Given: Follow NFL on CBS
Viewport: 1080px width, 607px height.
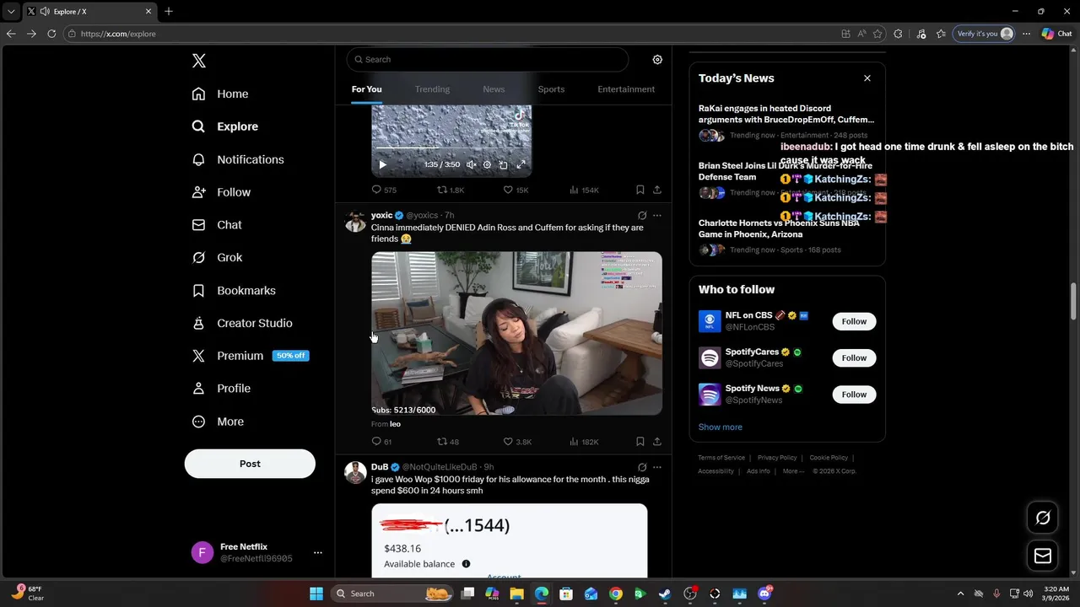Looking at the screenshot, I should (854, 321).
